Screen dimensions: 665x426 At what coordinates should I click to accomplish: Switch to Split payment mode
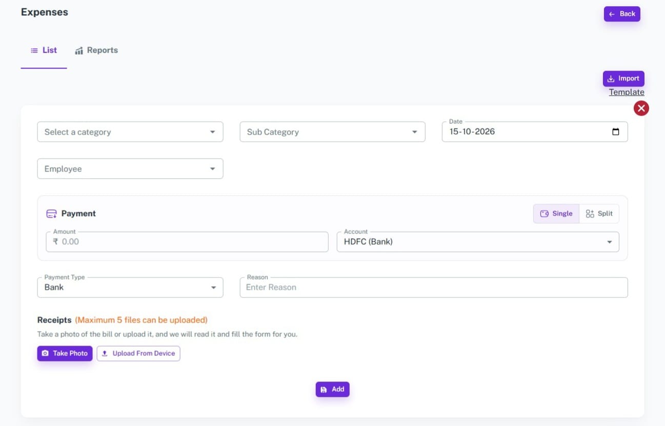pos(599,214)
